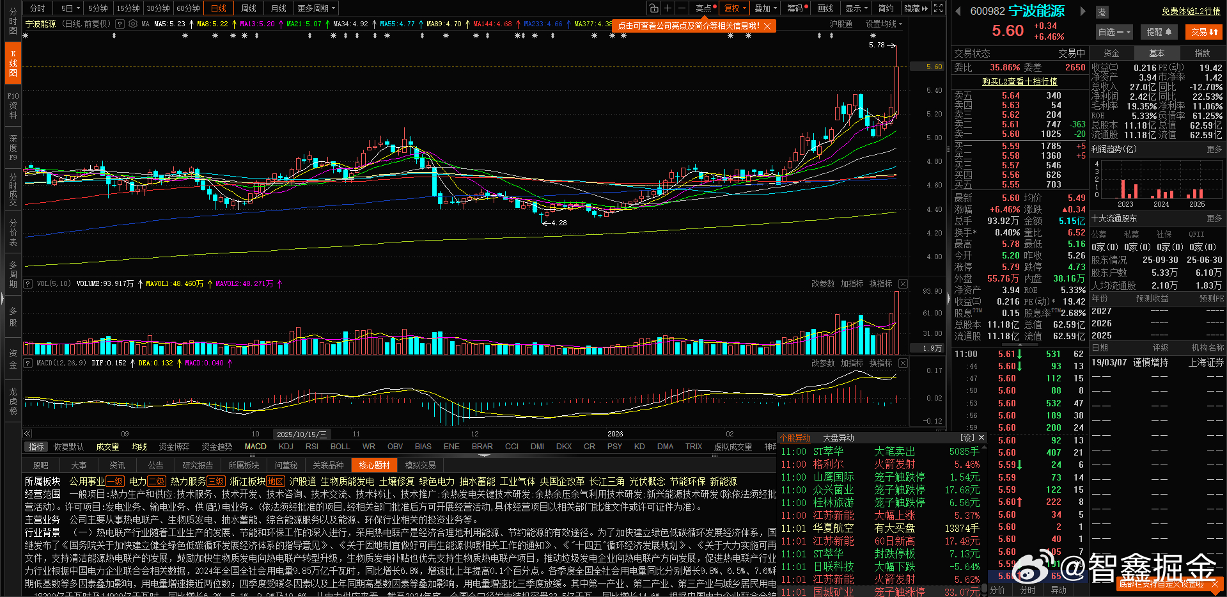Select the KDJ indicator
Viewport: 1227px width, 597px height.
click(x=286, y=447)
